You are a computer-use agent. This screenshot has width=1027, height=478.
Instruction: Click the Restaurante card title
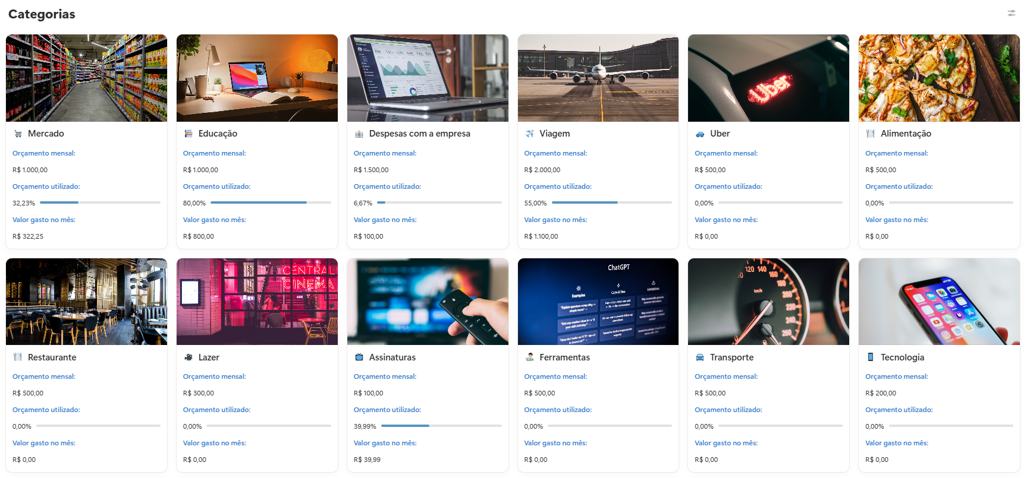pyautogui.click(x=52, y=357)
